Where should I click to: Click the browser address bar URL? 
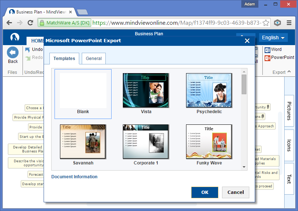click(x=177, y=23)
